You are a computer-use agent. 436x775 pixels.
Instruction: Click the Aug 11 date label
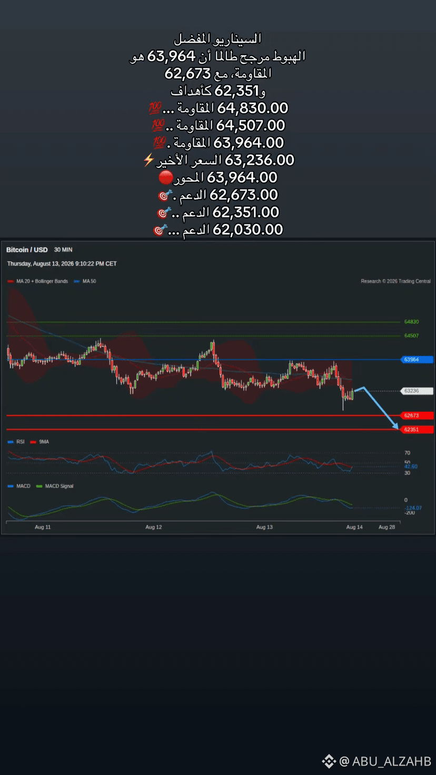(43, 527)
